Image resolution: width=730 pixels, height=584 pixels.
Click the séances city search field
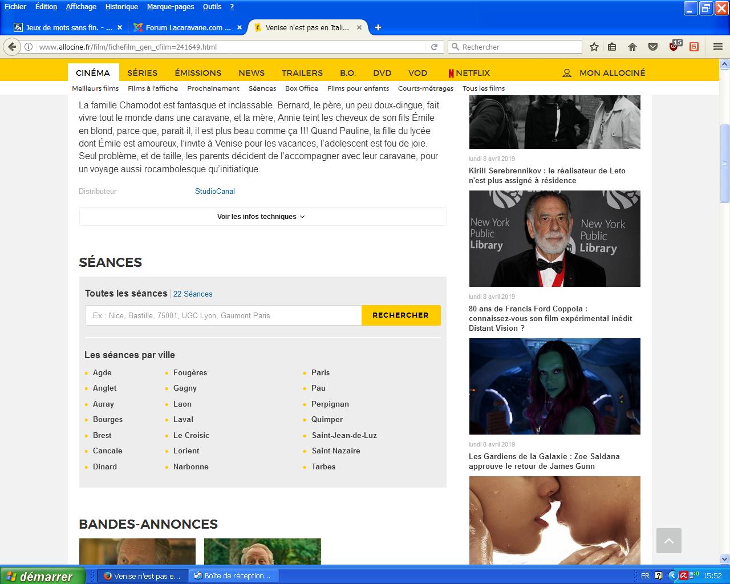(223, 315)
